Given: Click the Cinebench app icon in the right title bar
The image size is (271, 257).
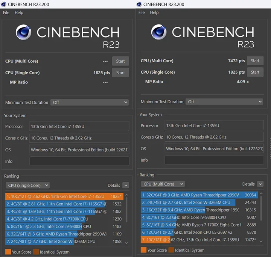Looking at the screenshot, I should (139, 4).
